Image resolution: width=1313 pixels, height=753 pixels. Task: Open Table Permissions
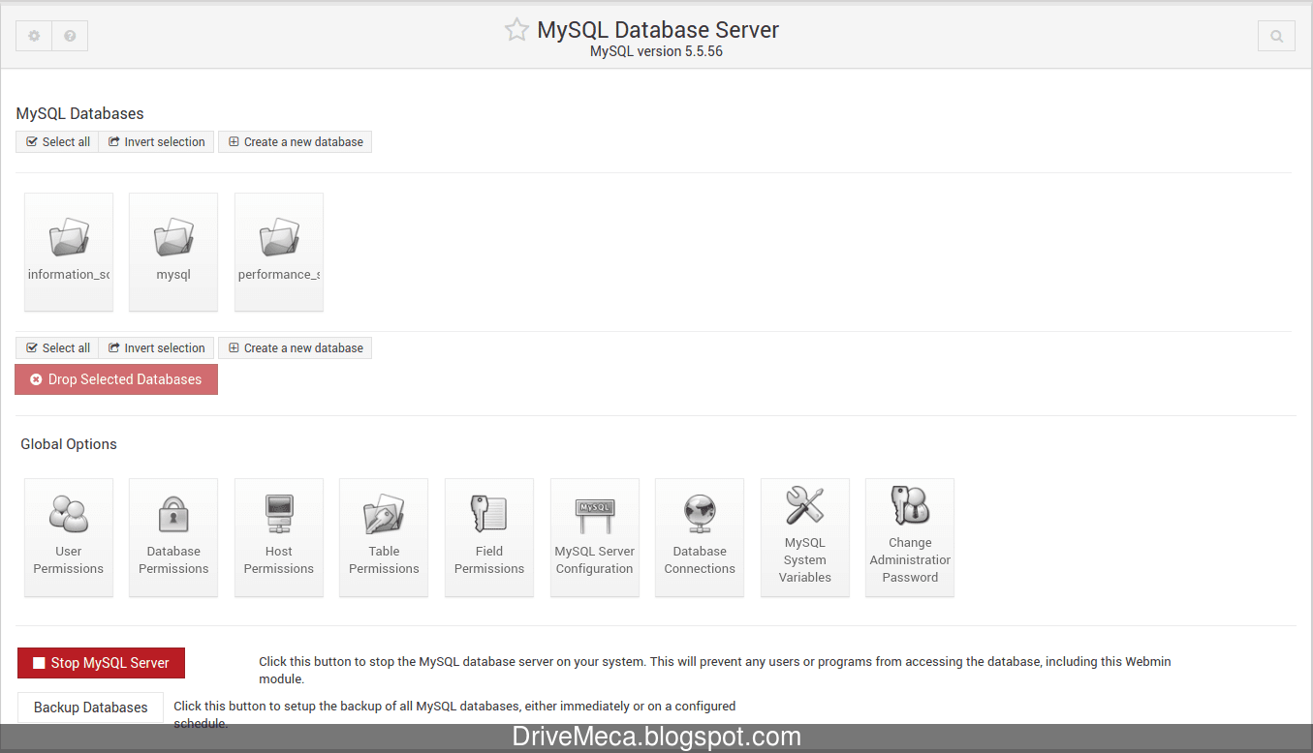383,537
